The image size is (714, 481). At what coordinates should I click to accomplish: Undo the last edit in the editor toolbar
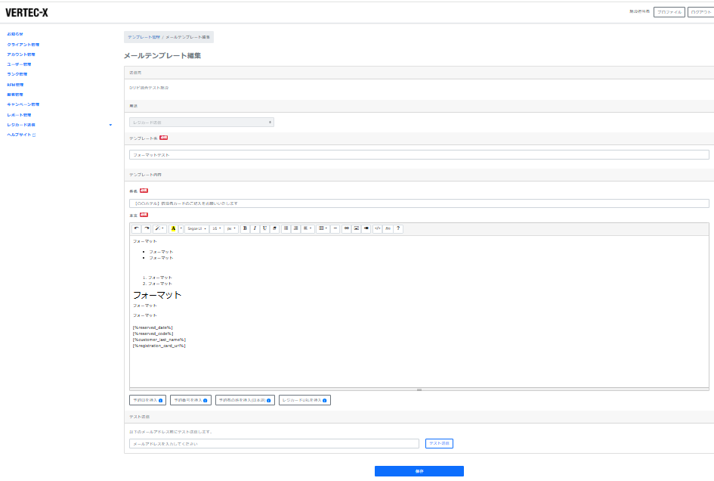click(136, 228)
